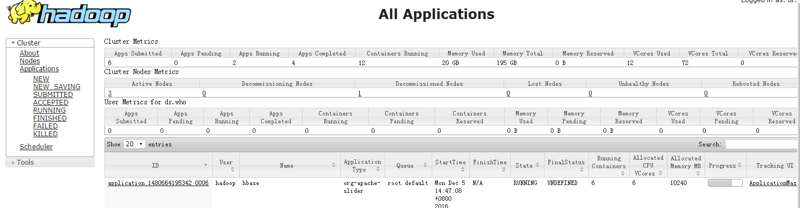Sort table by Allocated CPU VCores column

click(648, 165)
